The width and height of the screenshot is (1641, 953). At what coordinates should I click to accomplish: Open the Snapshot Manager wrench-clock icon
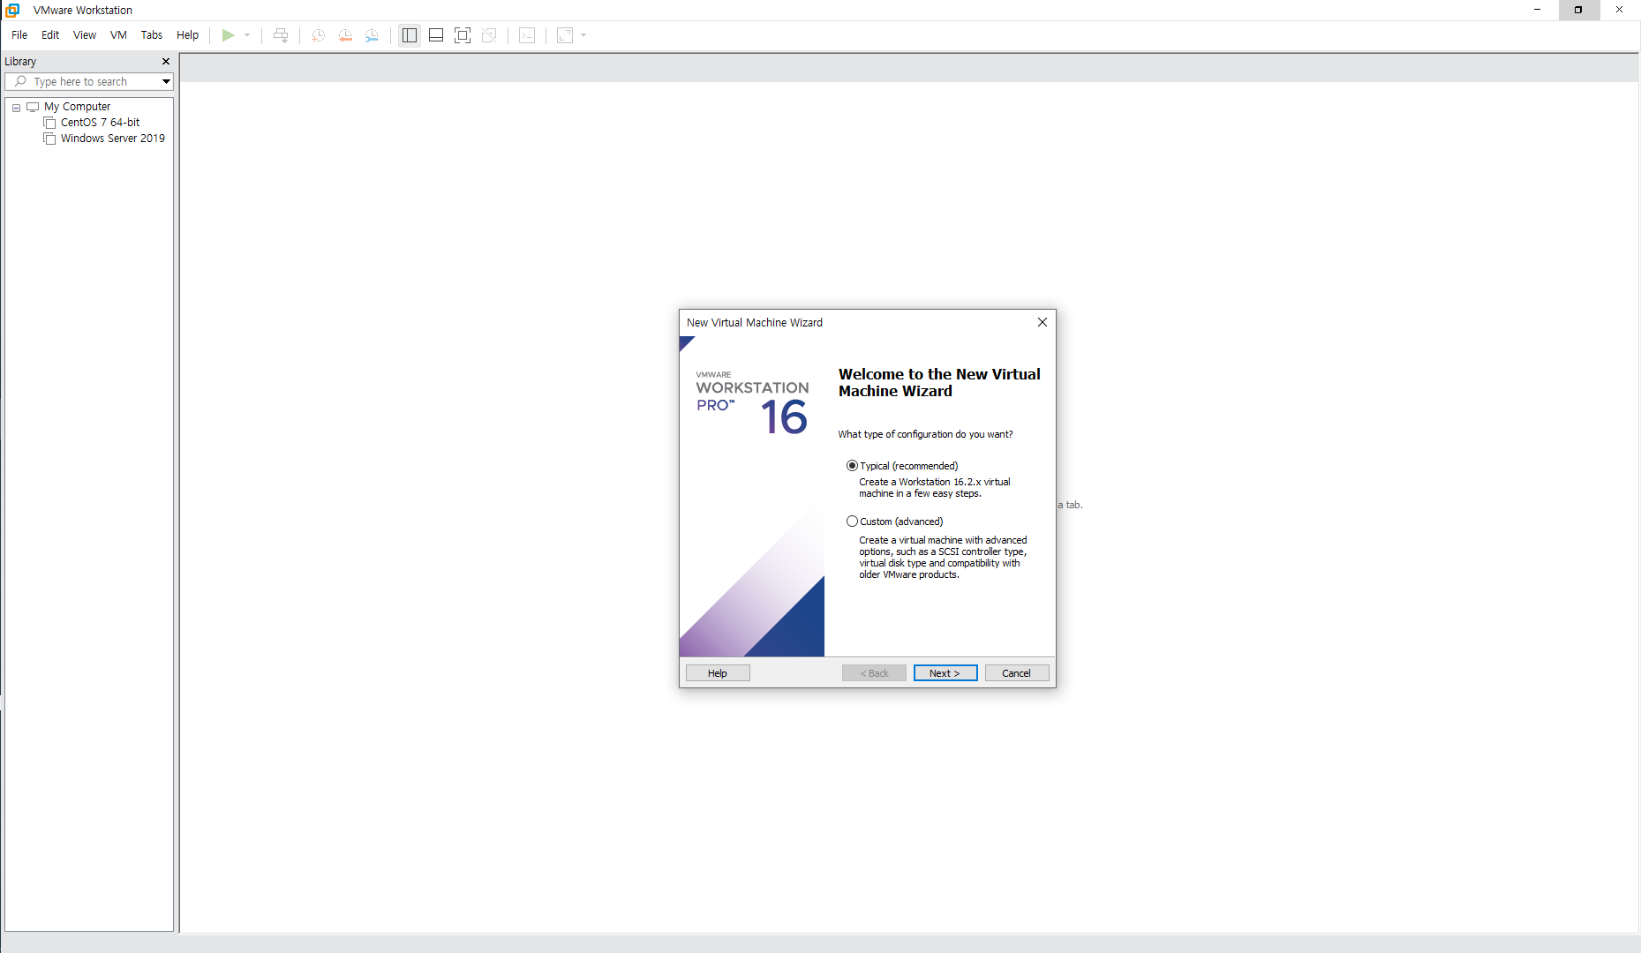373,35
